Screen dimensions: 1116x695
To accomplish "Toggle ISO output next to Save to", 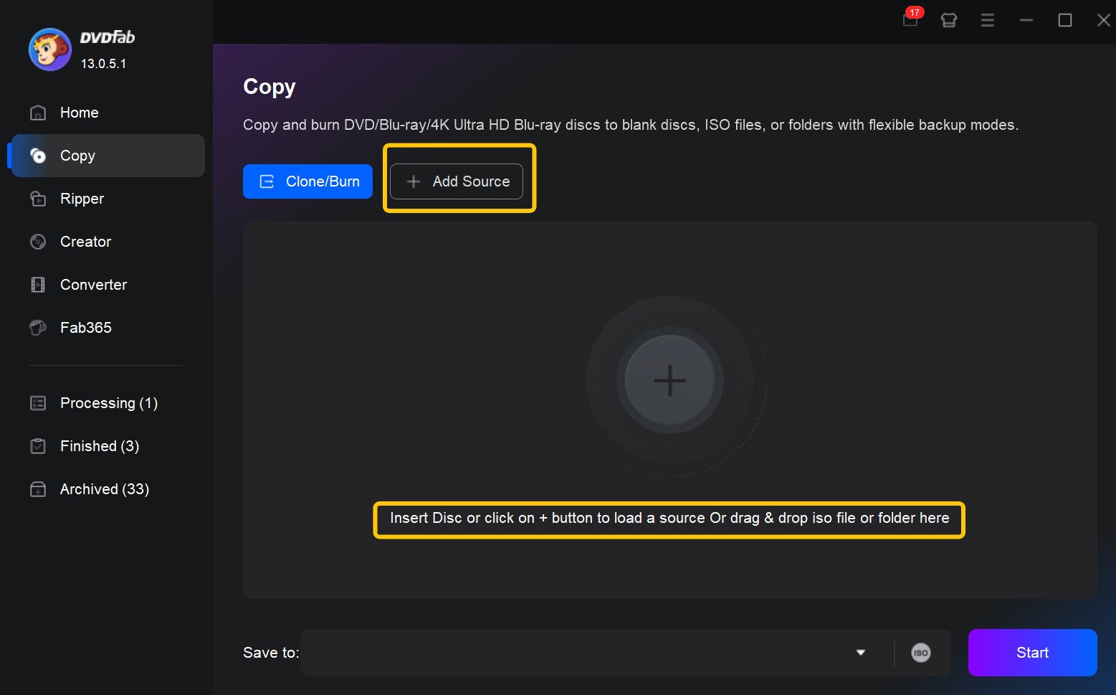I will coord(920,653).
